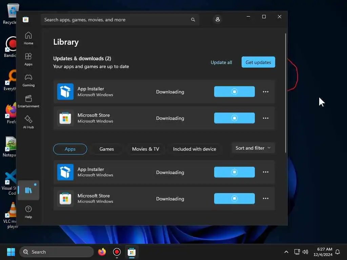This screenshot has width=347, height=260.
Task: Click Microsoft Store icon in Apps list
Action: click(65, 198)
